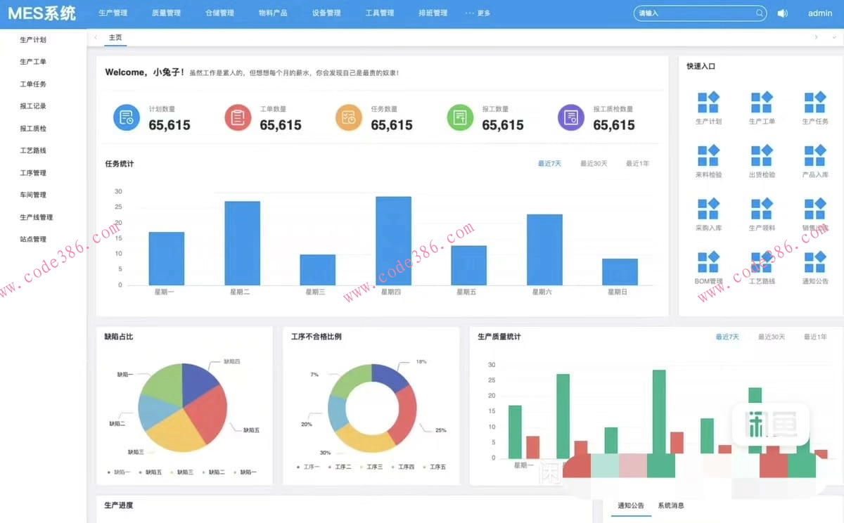Open tab list dropdown chevron at far right
The width and height of the screenshot is (844, 523).
click(834, 37)
